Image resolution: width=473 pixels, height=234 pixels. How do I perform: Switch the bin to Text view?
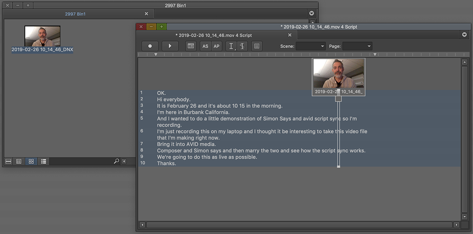click(19, 161)
